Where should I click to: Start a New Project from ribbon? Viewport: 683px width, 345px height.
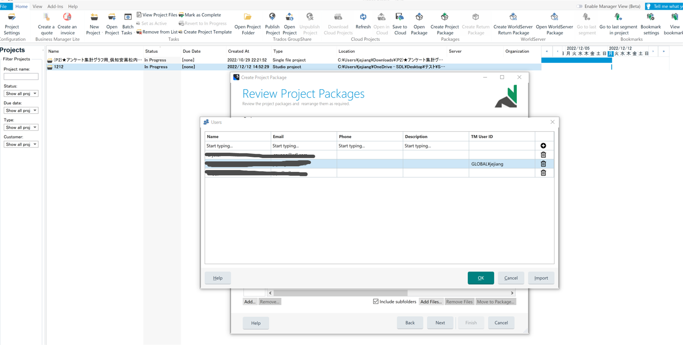[94, 24]
